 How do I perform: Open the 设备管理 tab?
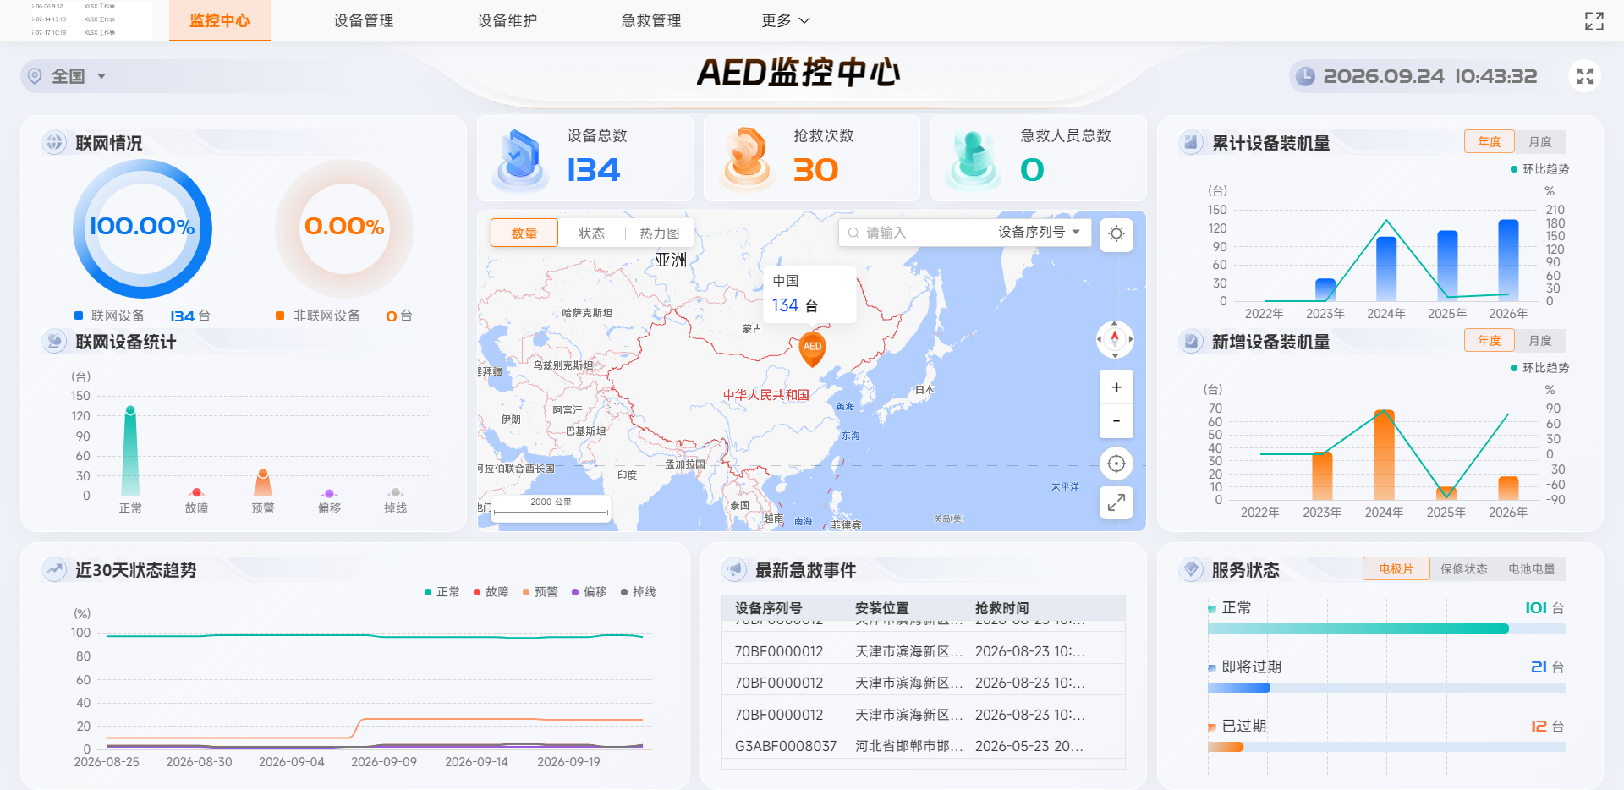point(364,20)
